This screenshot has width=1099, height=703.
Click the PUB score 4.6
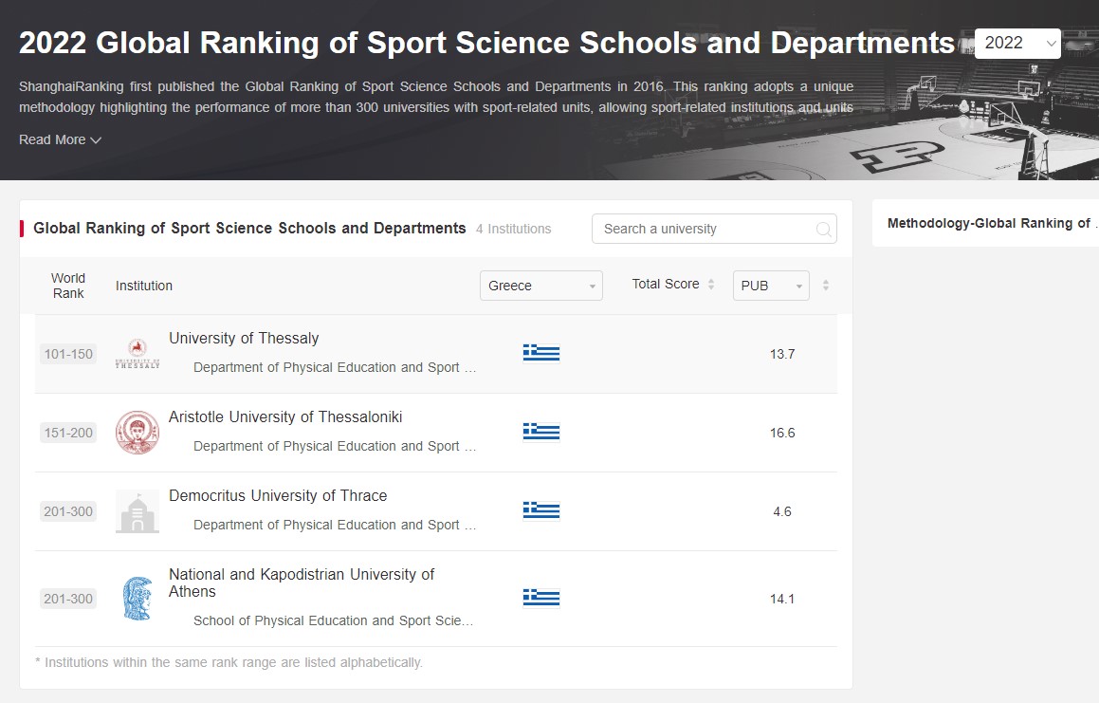point(782,511)
